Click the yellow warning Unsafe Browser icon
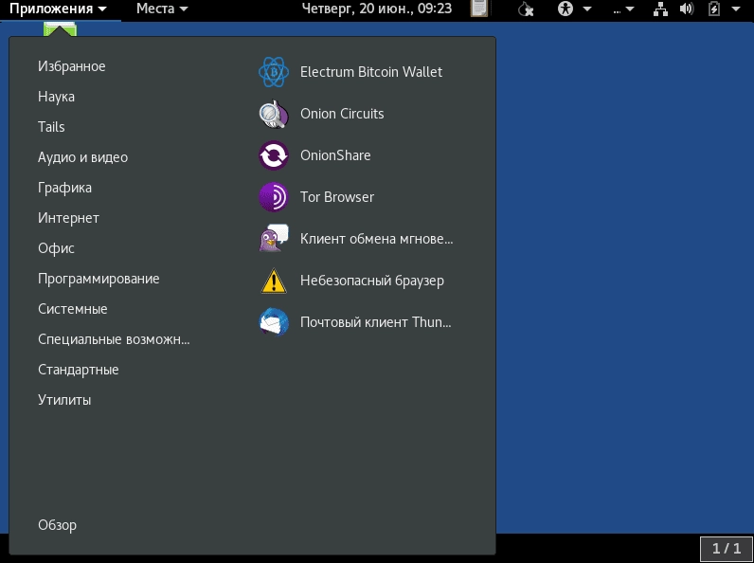The image size is (754, 563). (274, 281)
